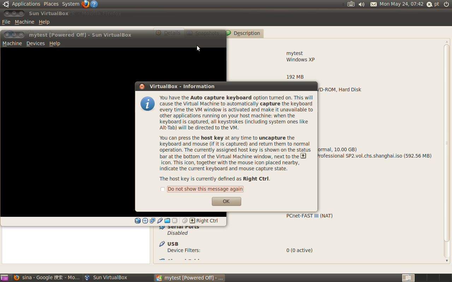Open the power session menu icon

click(446, 4)
